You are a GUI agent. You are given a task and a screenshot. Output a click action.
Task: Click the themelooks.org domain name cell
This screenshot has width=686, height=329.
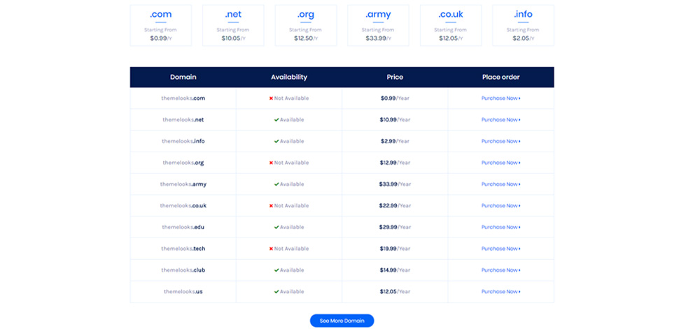pos(183,162)
